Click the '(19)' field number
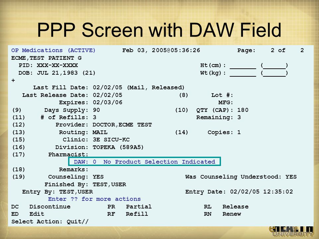319x239 pixels. (19, 177)
